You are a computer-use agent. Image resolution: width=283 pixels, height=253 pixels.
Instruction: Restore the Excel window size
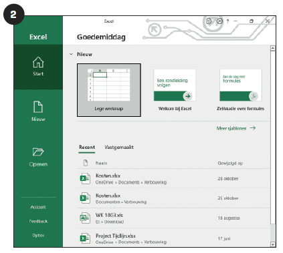pyautogui.click(x=252, y=21)
